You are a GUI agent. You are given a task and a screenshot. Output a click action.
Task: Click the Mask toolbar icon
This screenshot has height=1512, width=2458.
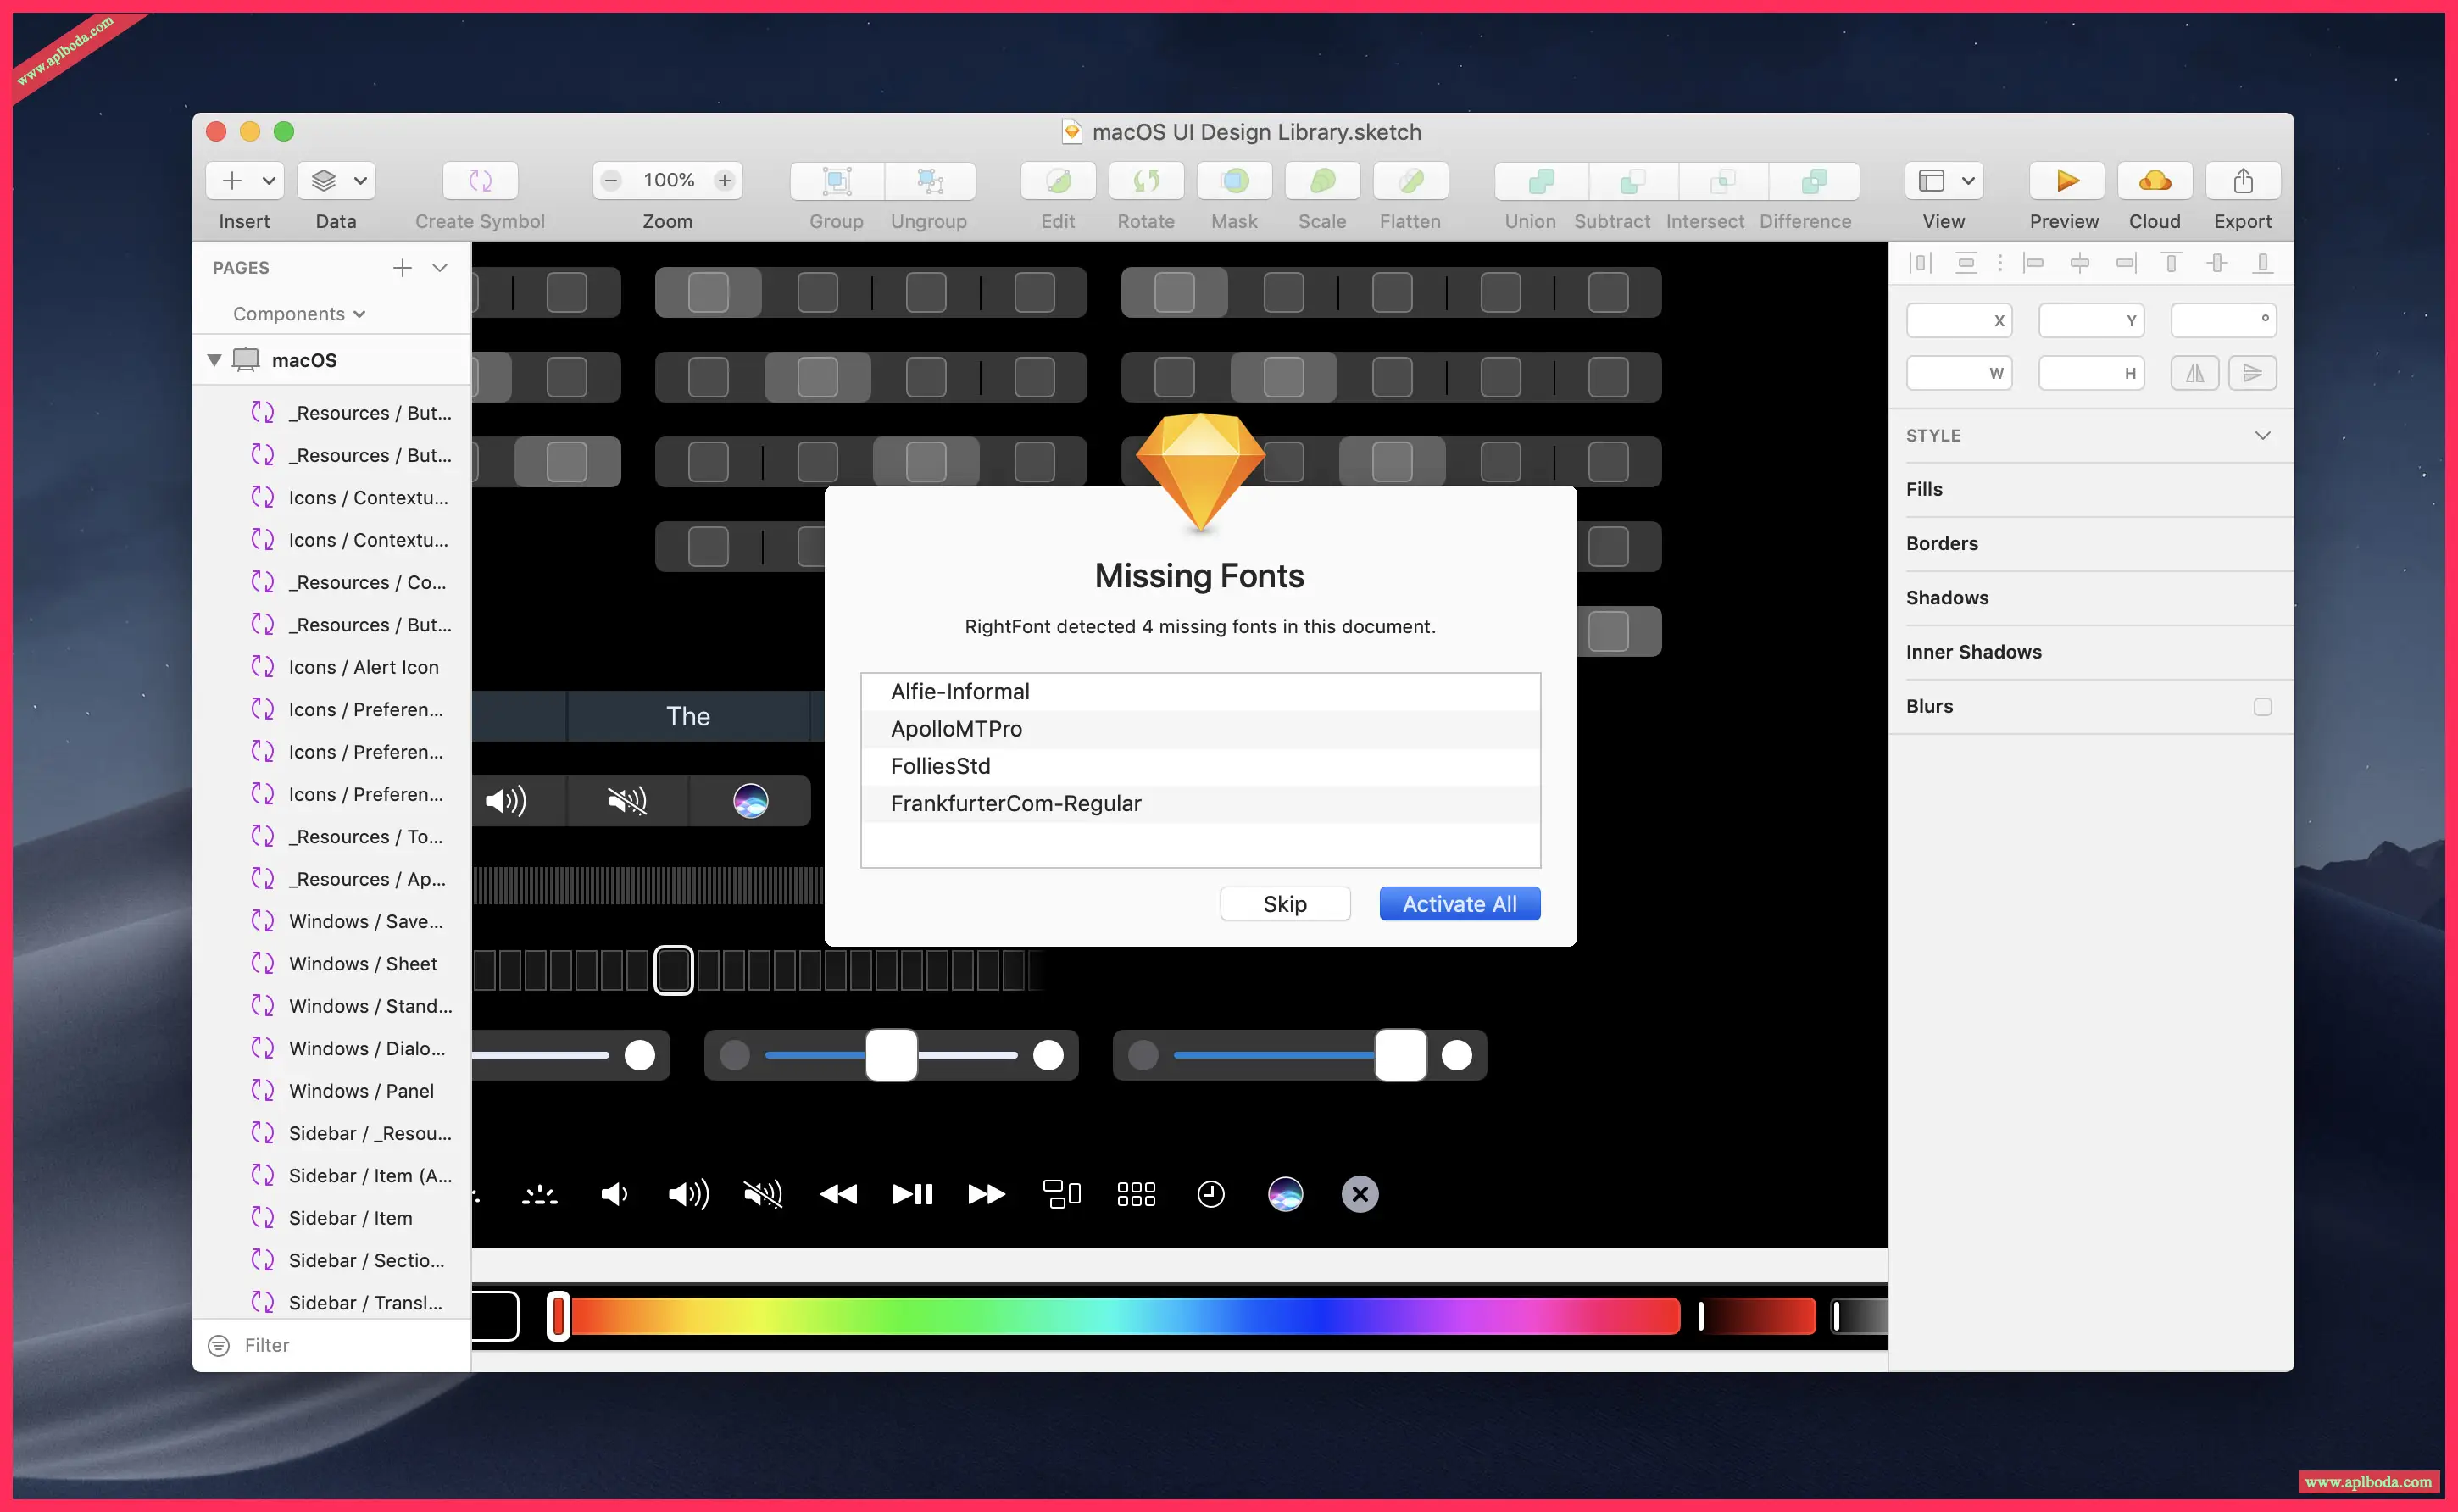pos(1235,181)
